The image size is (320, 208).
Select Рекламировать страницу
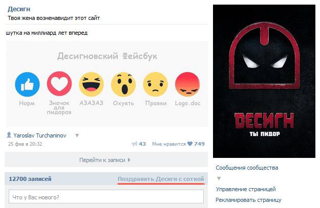tap(248, 200)
